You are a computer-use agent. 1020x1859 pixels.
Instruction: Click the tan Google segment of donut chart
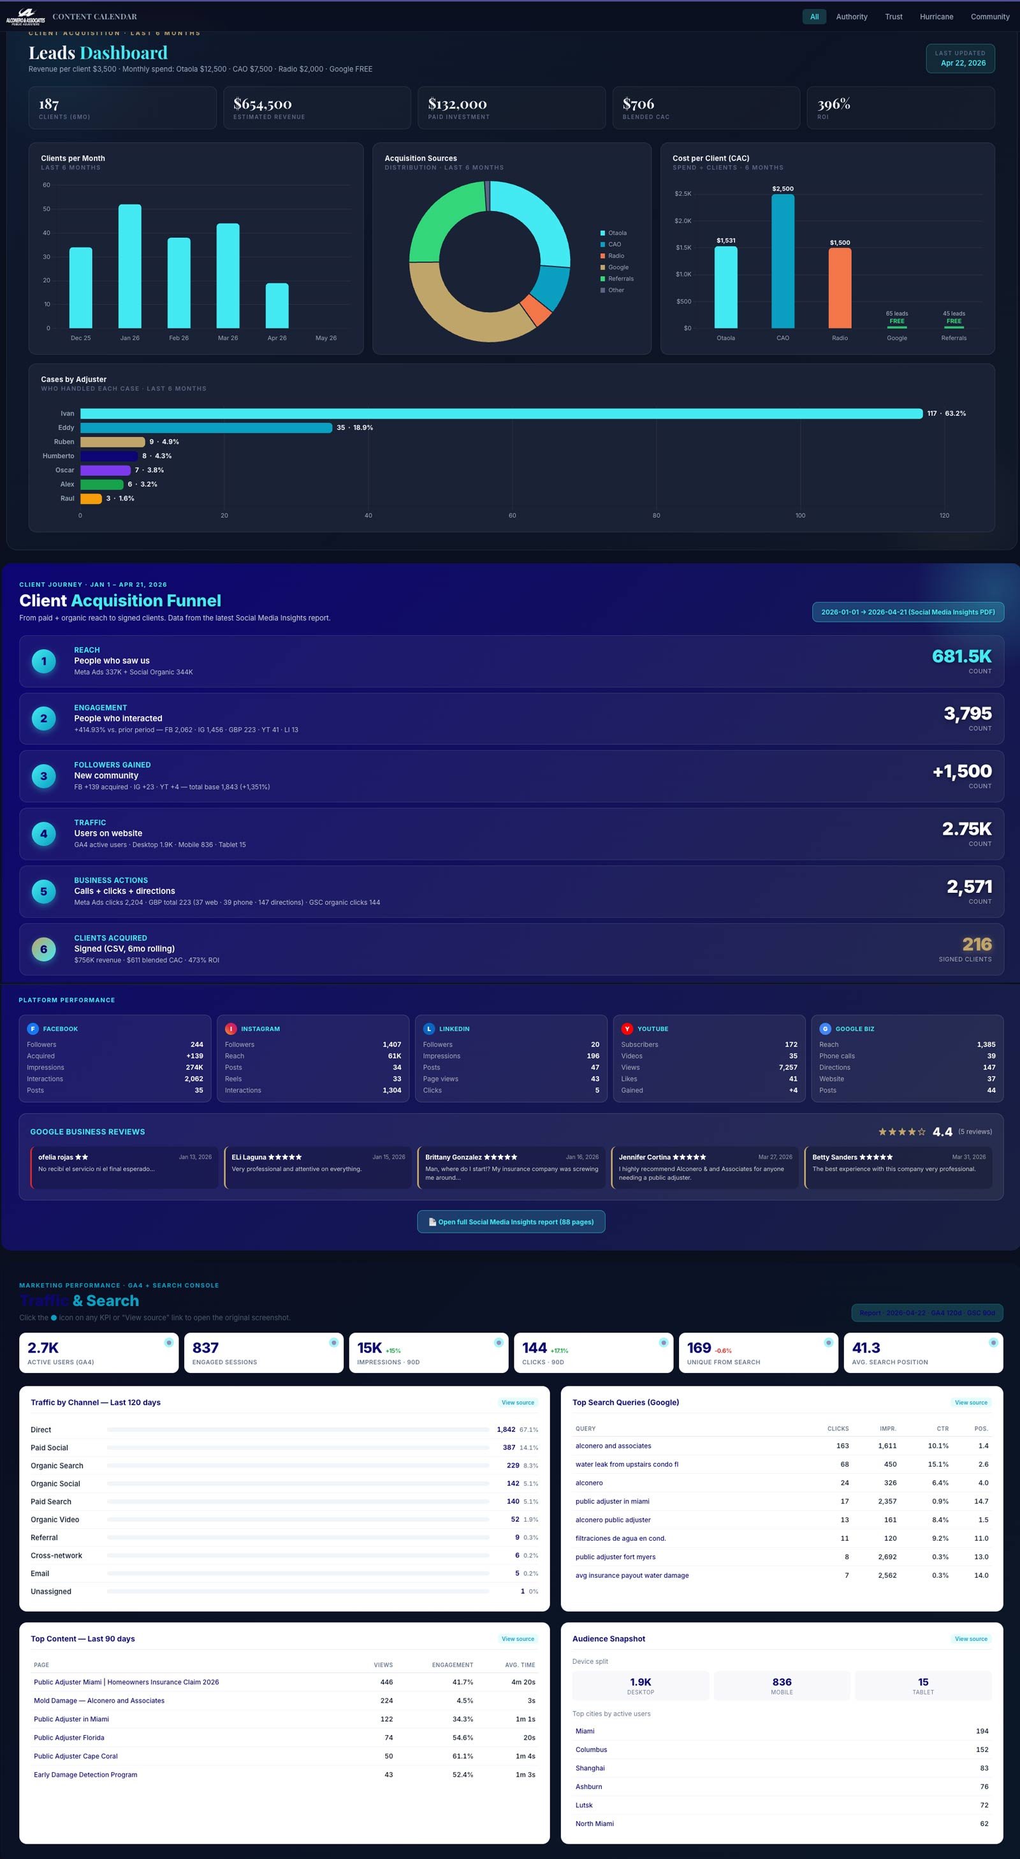pos(462,311)
